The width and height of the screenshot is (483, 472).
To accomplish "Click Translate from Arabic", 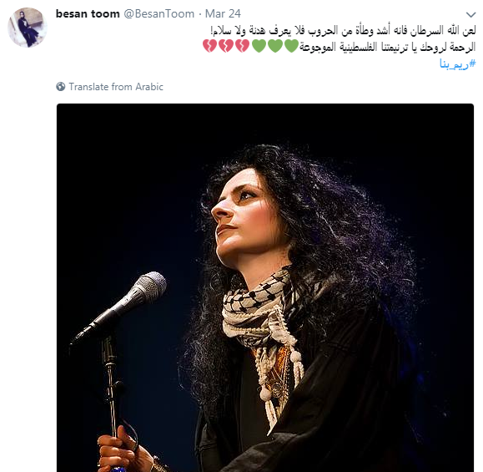I will (x=116, y=87).
